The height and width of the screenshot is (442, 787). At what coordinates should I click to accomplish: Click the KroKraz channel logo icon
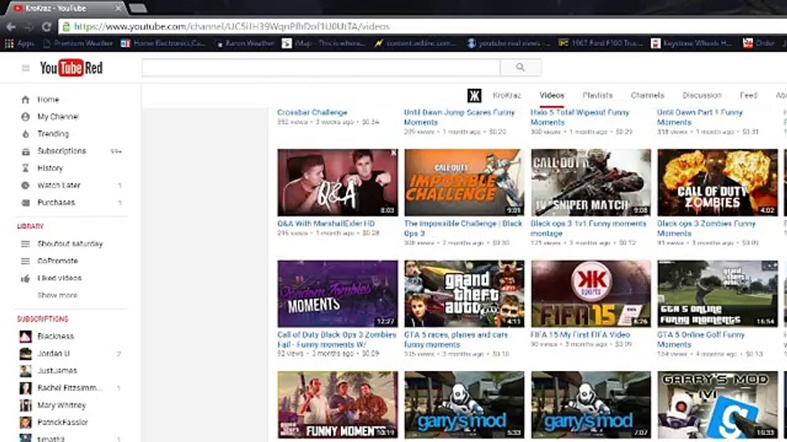(474, 95)
